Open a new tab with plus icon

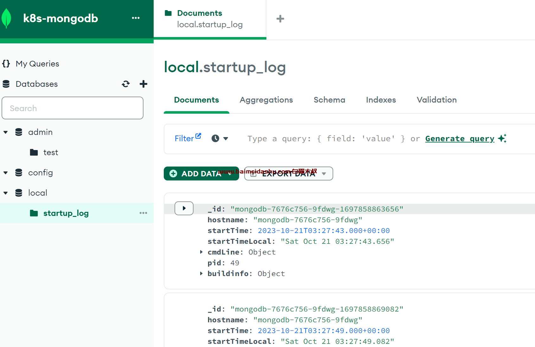point(280,19)
